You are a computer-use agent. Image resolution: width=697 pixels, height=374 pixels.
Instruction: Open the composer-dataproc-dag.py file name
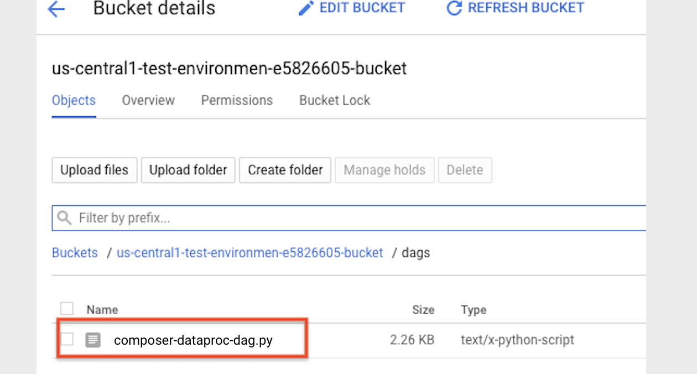coord(193,340)
